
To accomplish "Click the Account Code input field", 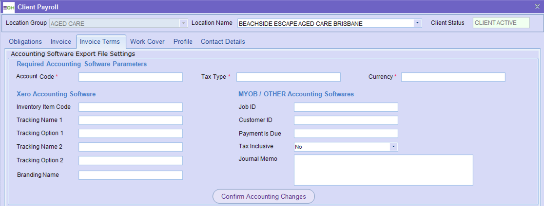I will [x=131, y=77].
